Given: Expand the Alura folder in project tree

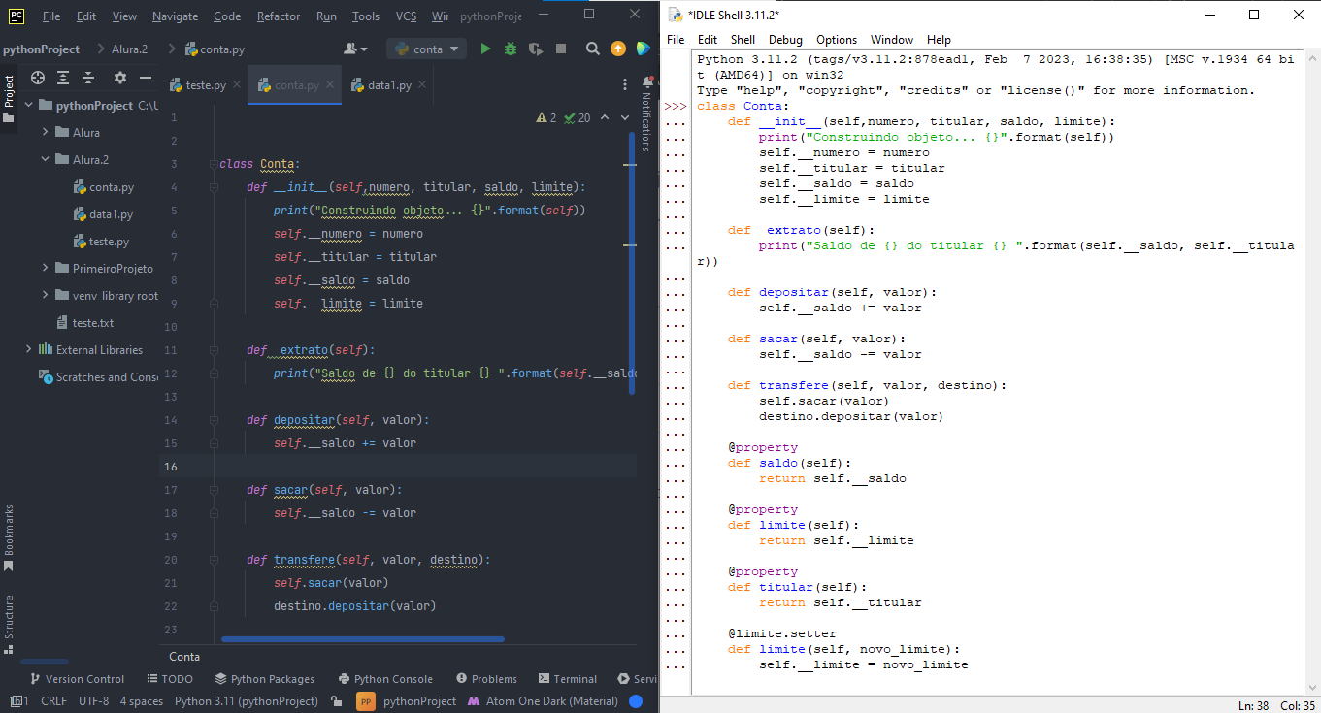Looking at the screenshot, I should (x=46, y=132).
